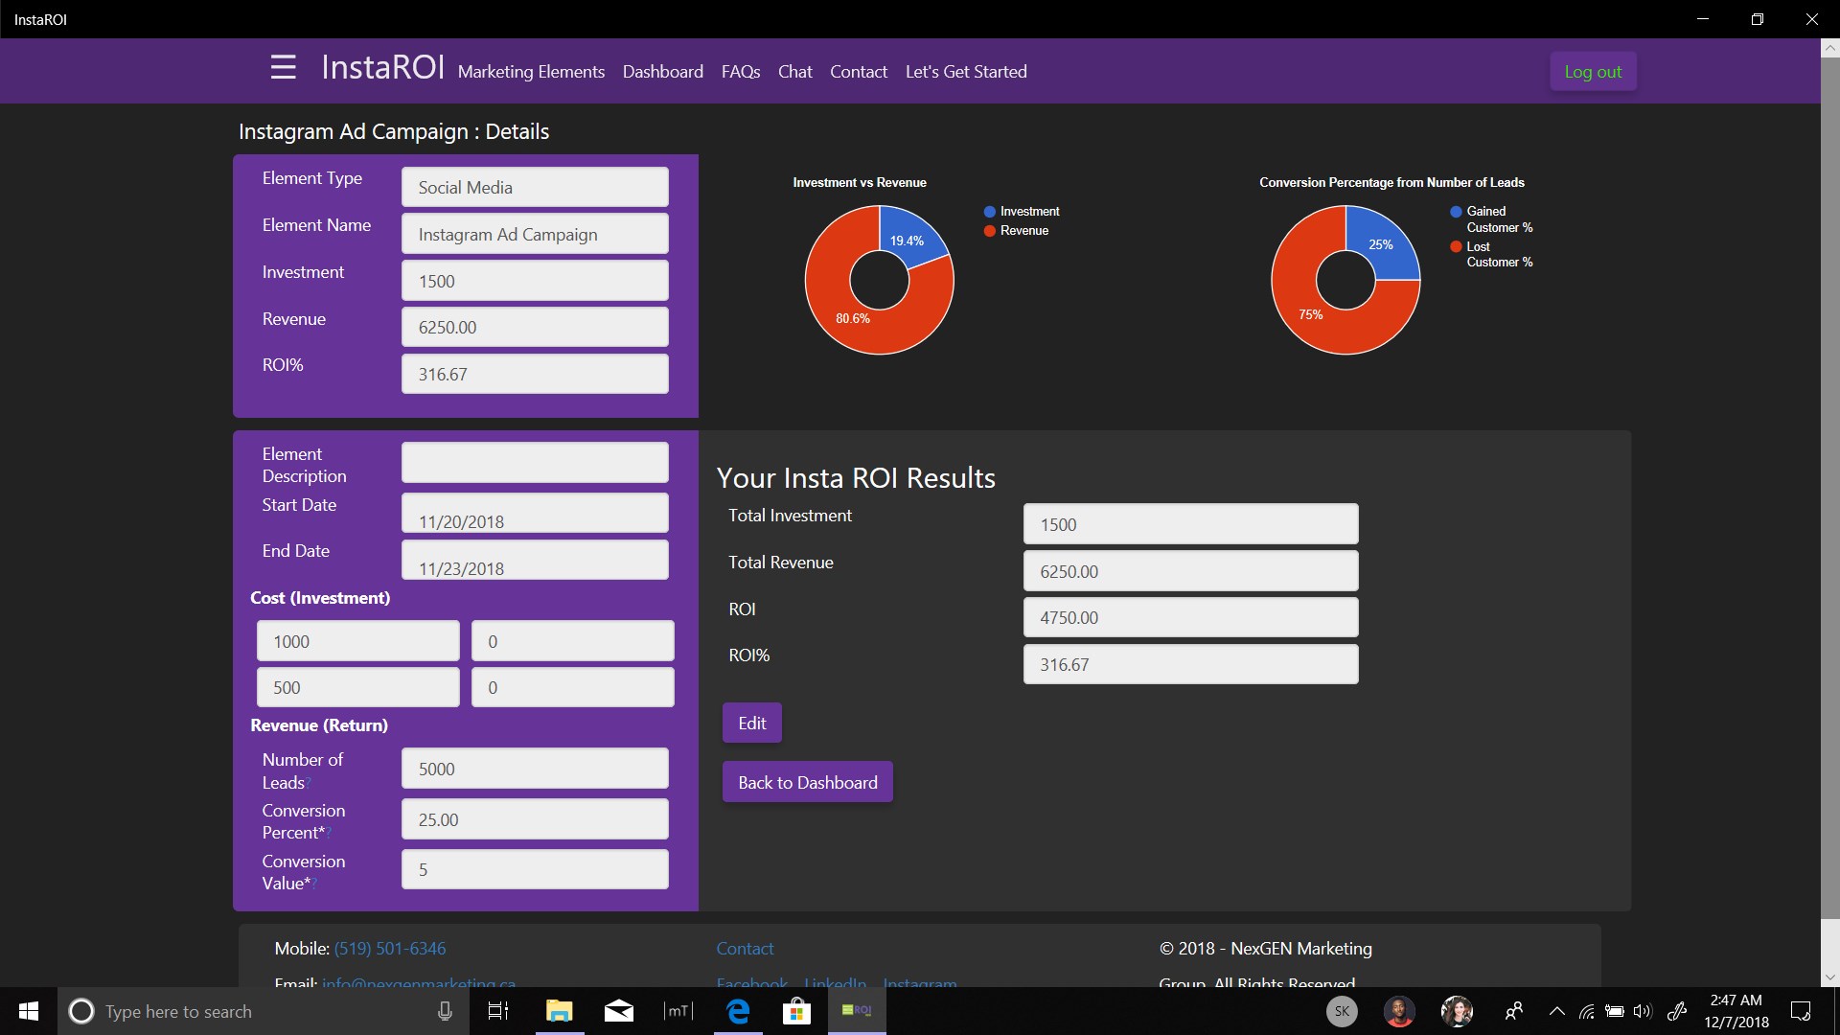Show hidden system tray icons

[1557, 1011]
